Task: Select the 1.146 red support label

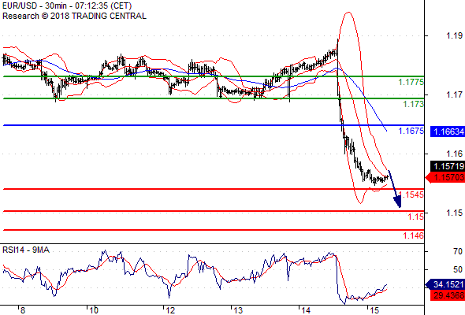Action: tap(414, 235)
